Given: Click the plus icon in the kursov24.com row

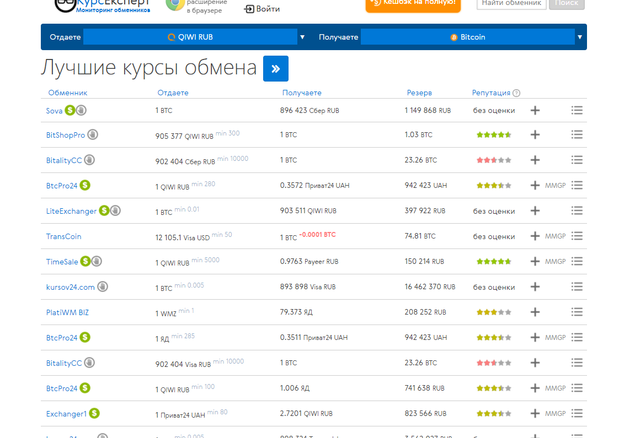Looking at the screenshot, I should pos(535,286).
